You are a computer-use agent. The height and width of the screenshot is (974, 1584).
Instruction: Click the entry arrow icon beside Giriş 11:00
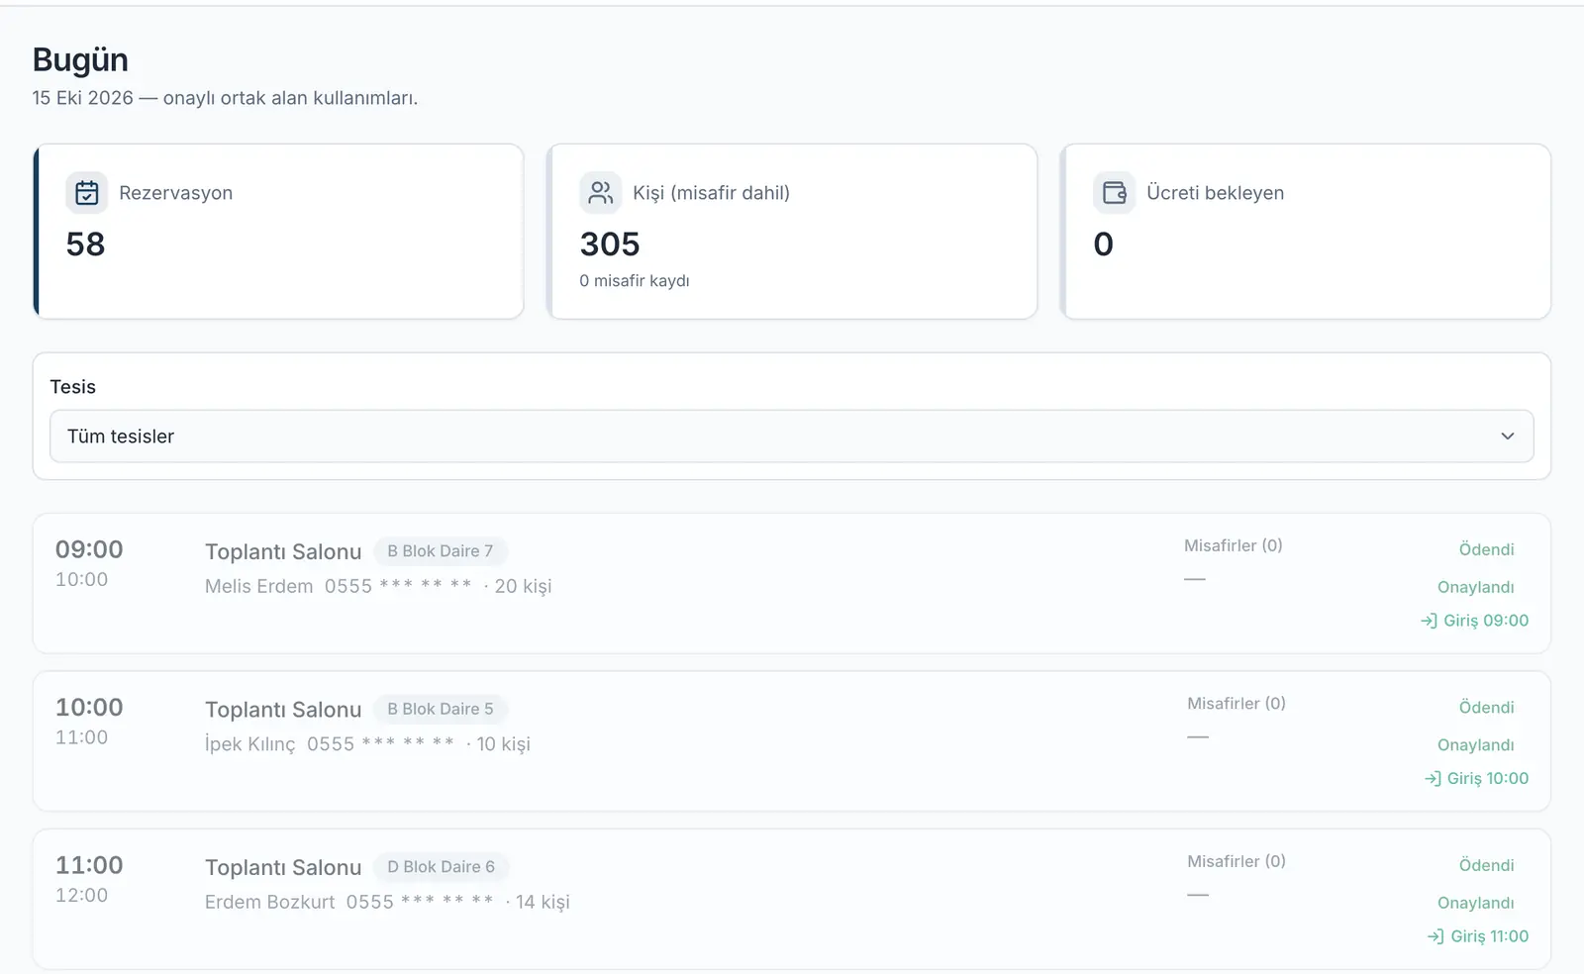point(1435,936)
